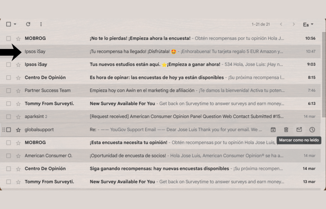Star the Centro De Opinión 8:15 email

[x=18, y=78]
